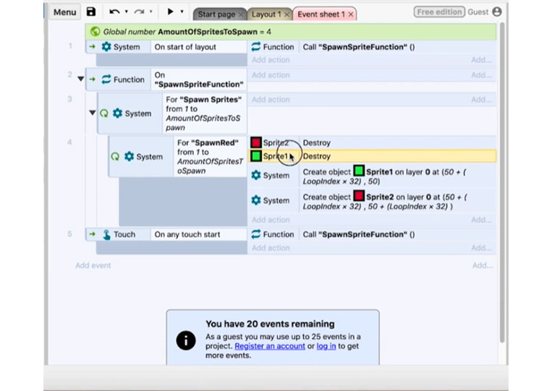Screen dimensions: 552x391
Task: Click the vertical scrollbar of the event sheet
Action: pos(502,183)
